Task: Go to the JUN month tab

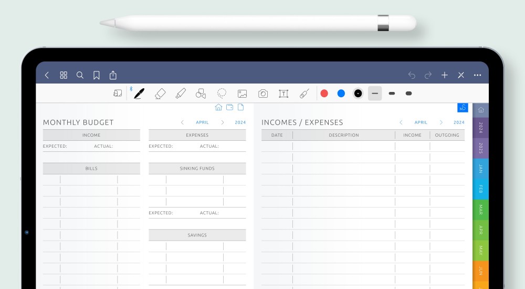Action: click(481, 271)
